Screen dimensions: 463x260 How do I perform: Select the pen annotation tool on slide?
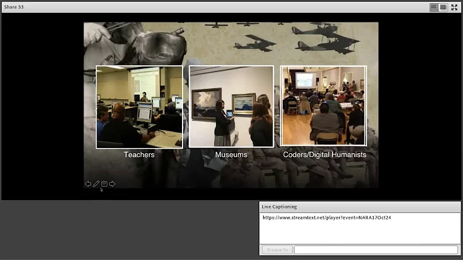pos(96,184)
